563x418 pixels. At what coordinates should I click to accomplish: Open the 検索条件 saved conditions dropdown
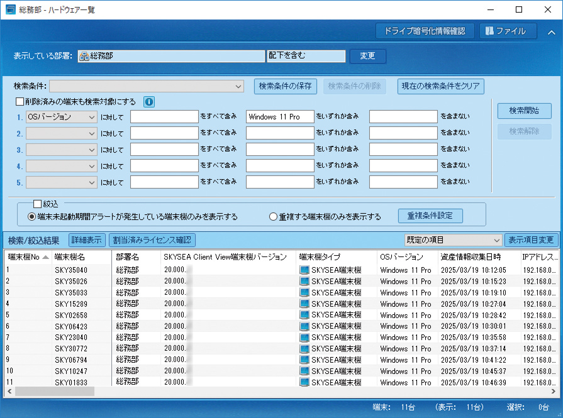[x=147, y=86]
